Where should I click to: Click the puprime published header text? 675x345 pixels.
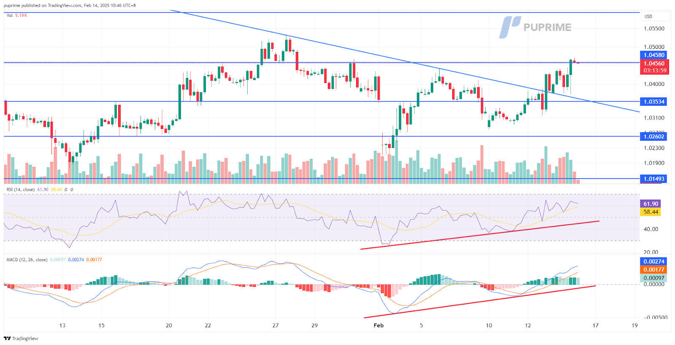[x=70, y=5]
